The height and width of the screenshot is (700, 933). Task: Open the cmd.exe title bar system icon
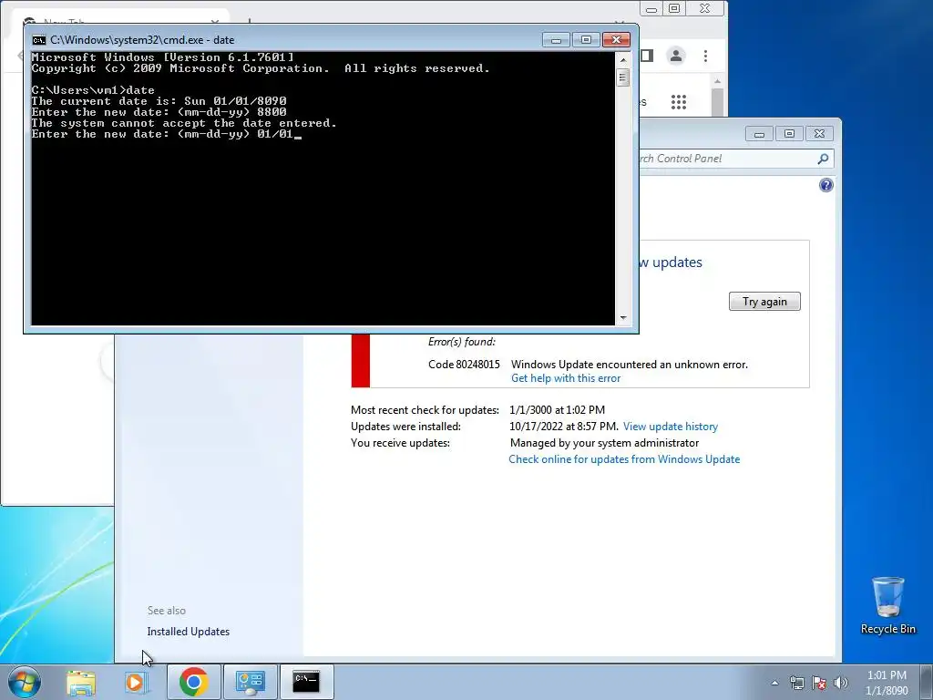click(x=39, y=40)
